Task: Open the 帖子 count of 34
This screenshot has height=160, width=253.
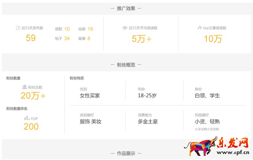Action: [x=67, y=38]
